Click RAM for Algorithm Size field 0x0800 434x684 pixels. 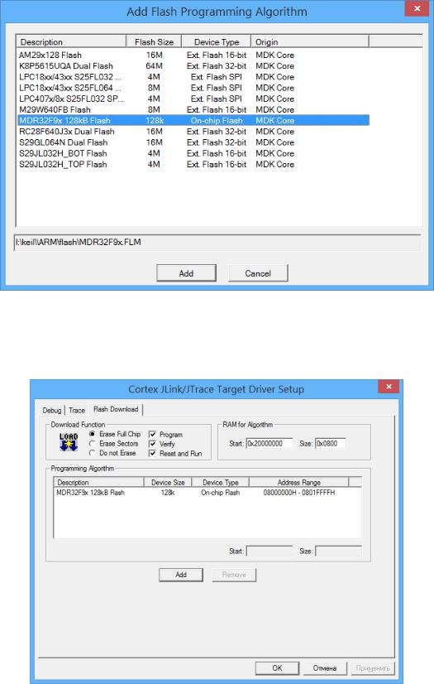click(x=331, y=444)
